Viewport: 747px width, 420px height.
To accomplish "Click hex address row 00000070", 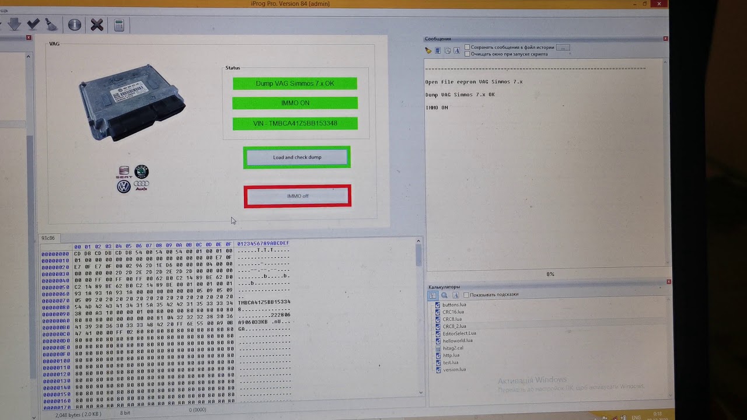I will coord(55,301).
